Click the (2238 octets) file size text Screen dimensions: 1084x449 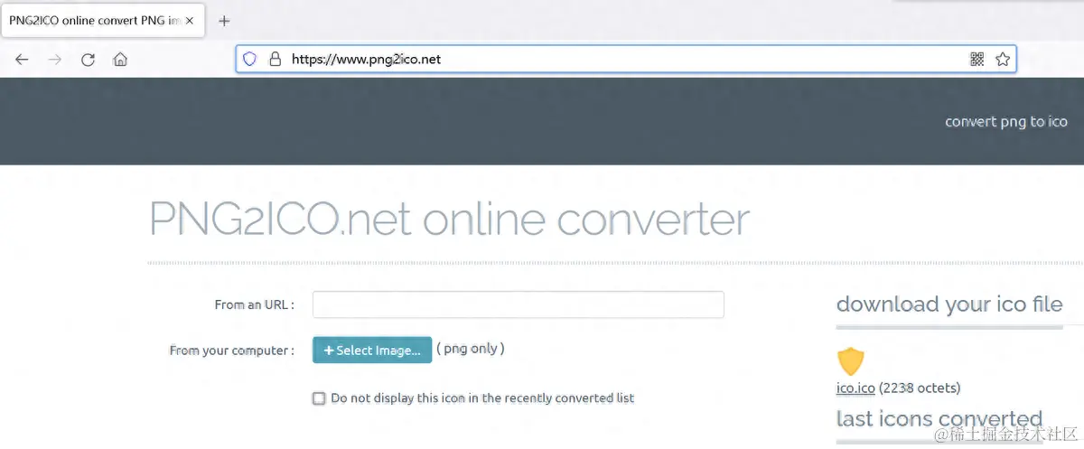point(920,388)
